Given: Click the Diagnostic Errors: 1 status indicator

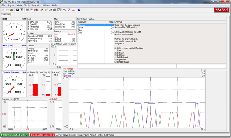Looking at the screenshot, I should 42,135.
